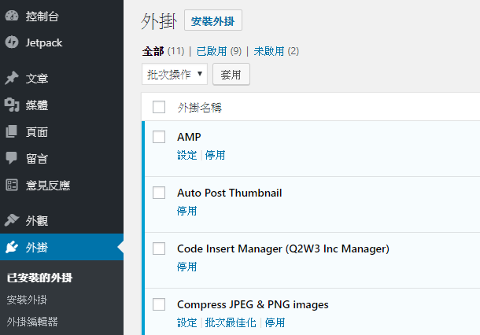Screen dimensions: 480x335
Task: Click the speech bubble icon beside 留言
Action: coord(12,158)
